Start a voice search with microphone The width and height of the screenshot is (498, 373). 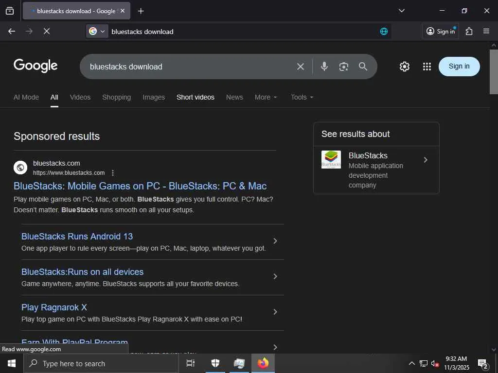tap(324, 66)
